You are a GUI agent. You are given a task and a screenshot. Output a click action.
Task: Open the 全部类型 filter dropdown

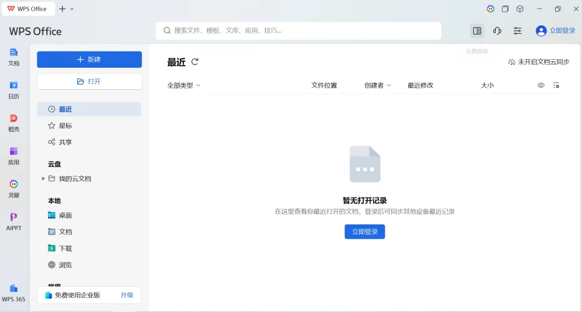(184, 85)
